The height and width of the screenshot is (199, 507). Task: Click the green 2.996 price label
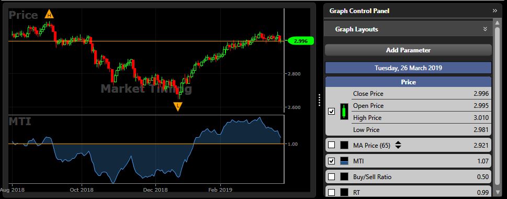click(x=300, y=41)
